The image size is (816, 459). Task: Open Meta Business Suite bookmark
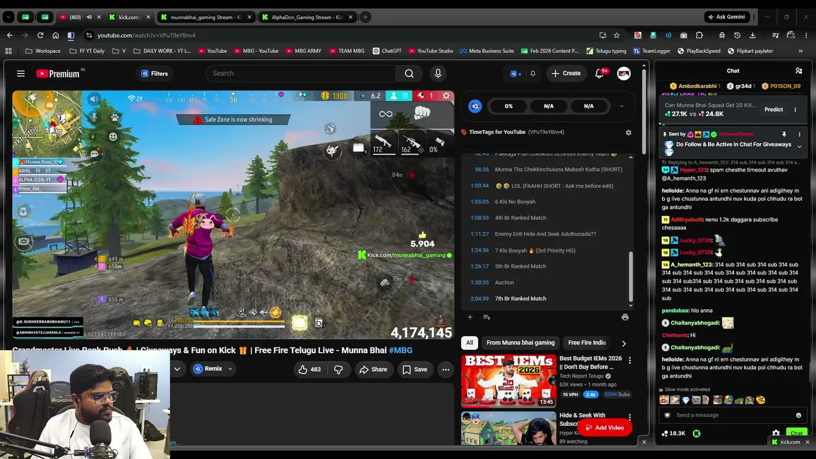pyautogui.click(x=486, y=51)
